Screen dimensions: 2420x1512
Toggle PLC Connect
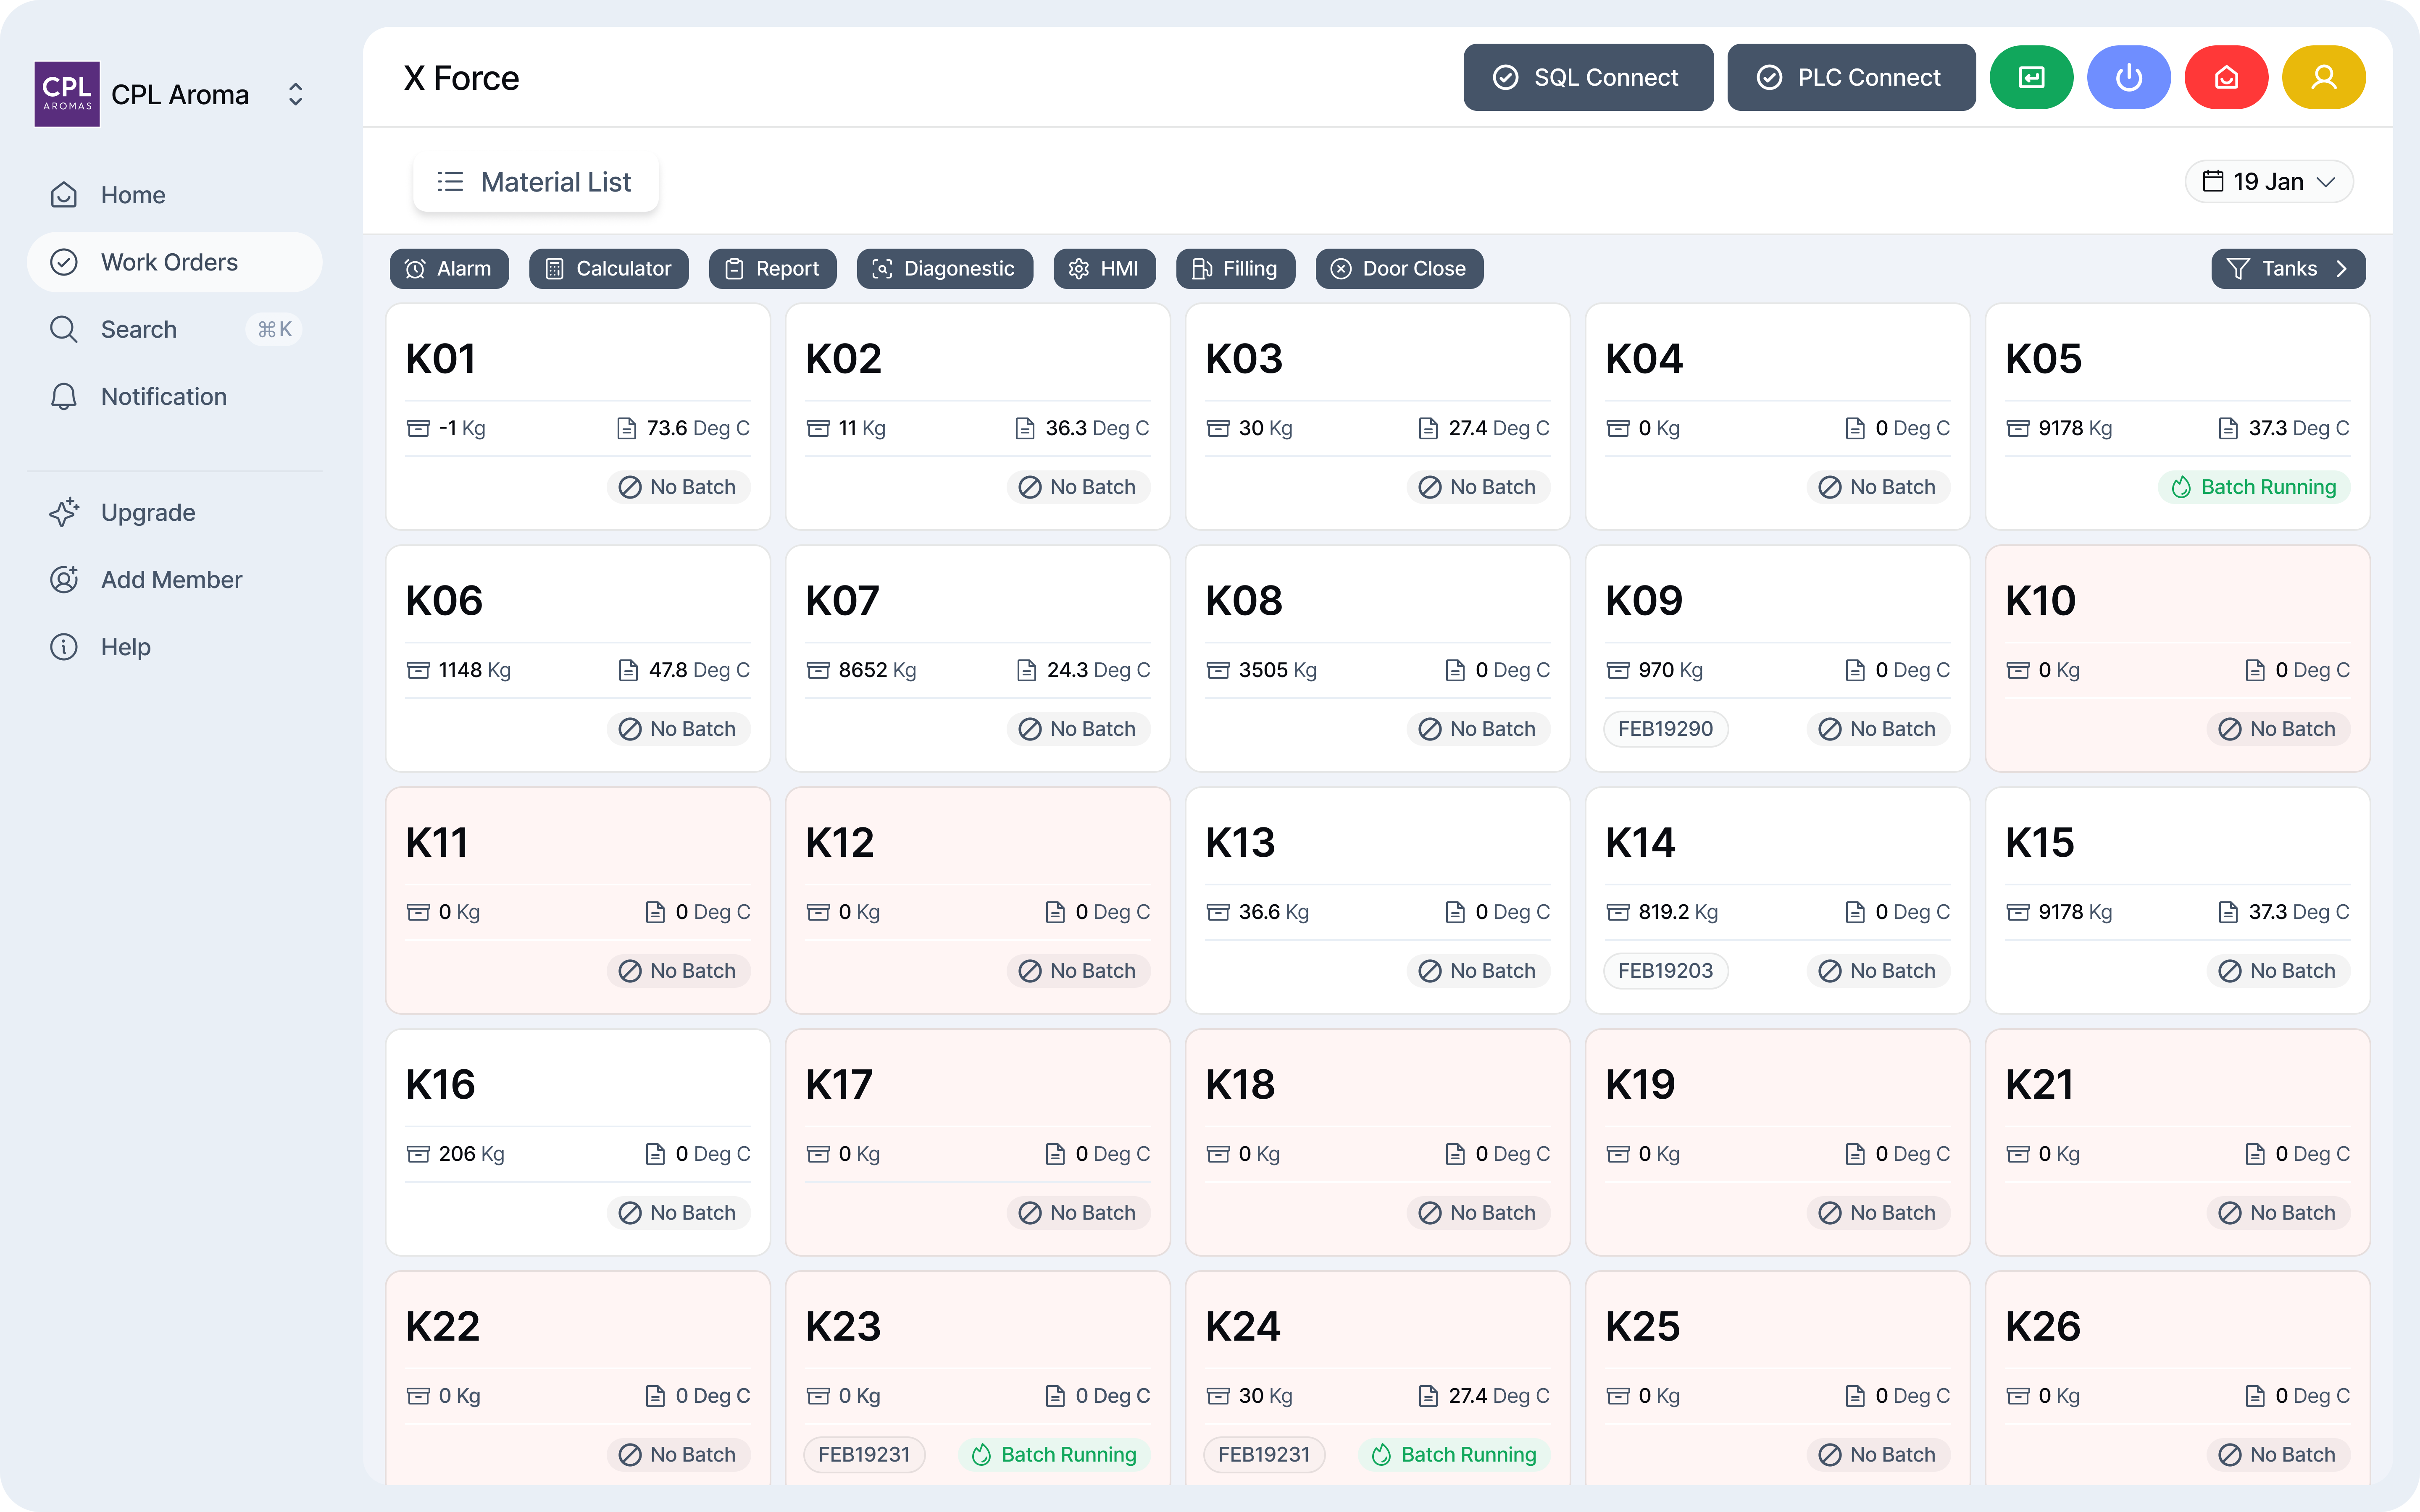(x=1851, y=77)
